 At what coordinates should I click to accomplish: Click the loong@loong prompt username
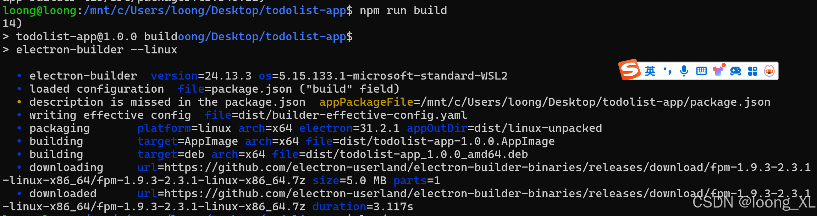[39, 11]
